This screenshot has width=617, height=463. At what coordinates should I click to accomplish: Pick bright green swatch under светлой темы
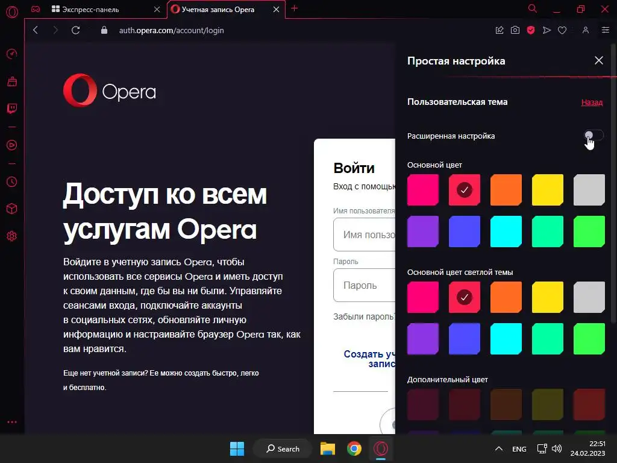(589, 339)
